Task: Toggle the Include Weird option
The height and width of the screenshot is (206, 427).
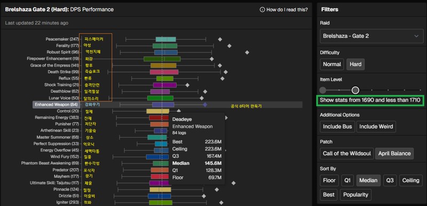Action: [376, 126]
